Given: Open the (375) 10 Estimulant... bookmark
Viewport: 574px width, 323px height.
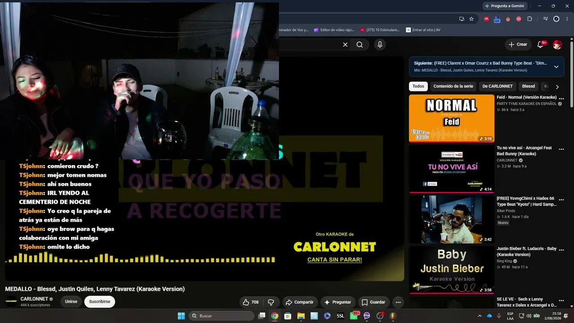Looking at the screenshot, I should tap(379, 30).
